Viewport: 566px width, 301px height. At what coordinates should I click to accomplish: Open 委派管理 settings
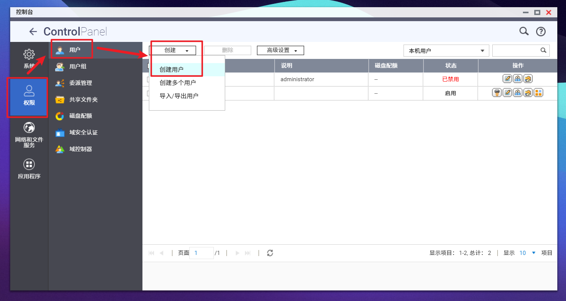pyautogui.click(x=96, y=83)
